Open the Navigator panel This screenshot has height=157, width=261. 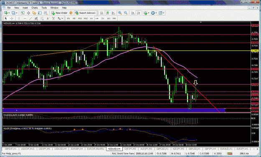point(34,13)
